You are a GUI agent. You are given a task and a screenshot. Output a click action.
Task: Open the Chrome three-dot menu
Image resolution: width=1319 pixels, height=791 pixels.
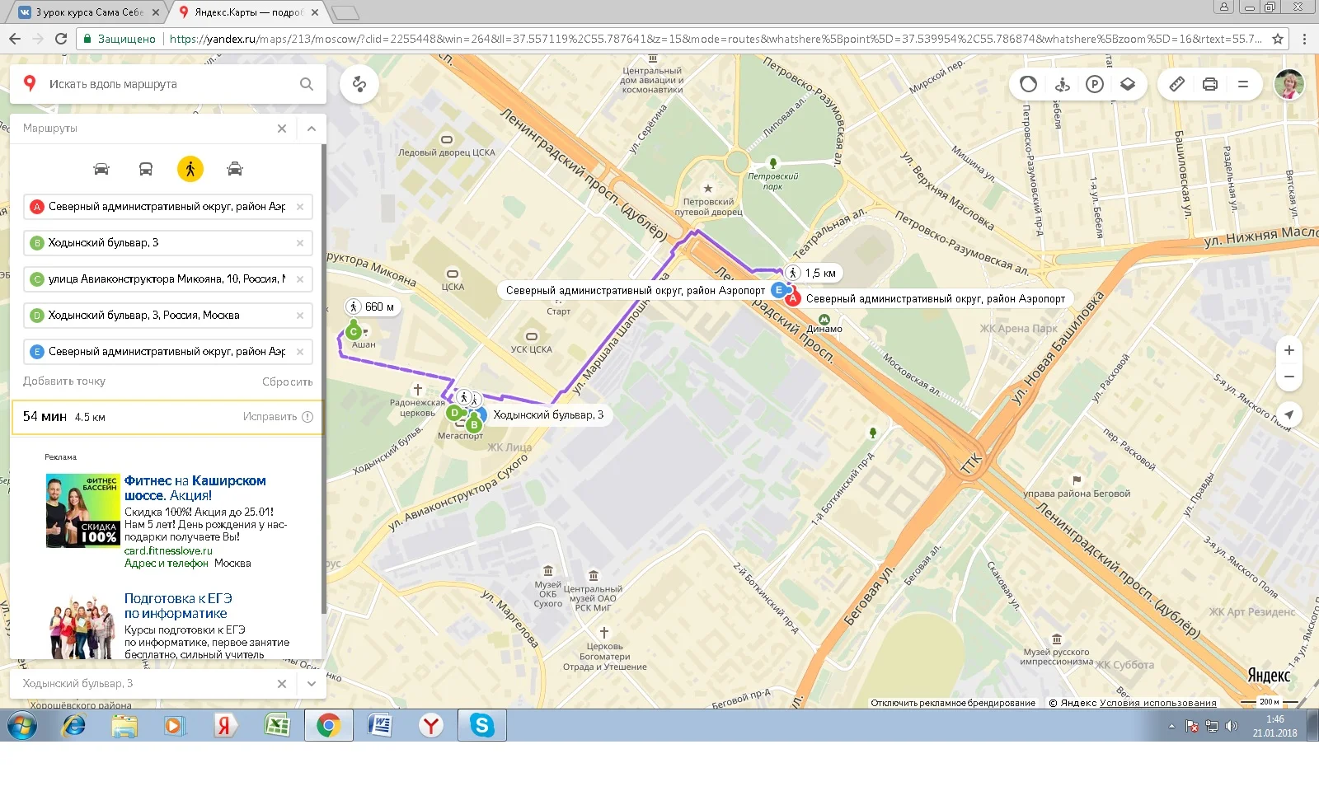pos(1304,39)
